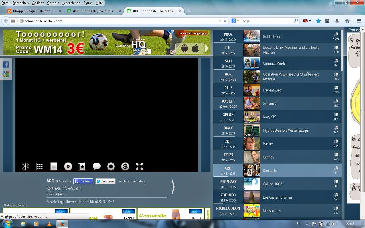
Task: Click the red HD toolbar extension icon
Action: coord(306,21)
